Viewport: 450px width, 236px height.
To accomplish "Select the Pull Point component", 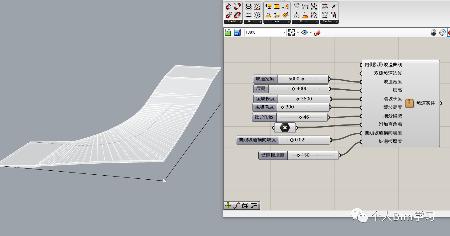I will coord(314,15).
